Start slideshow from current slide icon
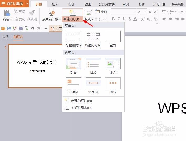 tap(52, 13)
